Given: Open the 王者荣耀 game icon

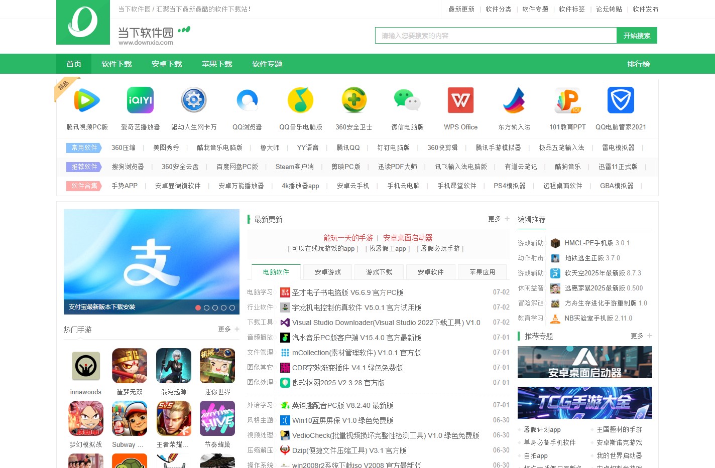Looking at the screenshot, I should (x=174, y=418).
